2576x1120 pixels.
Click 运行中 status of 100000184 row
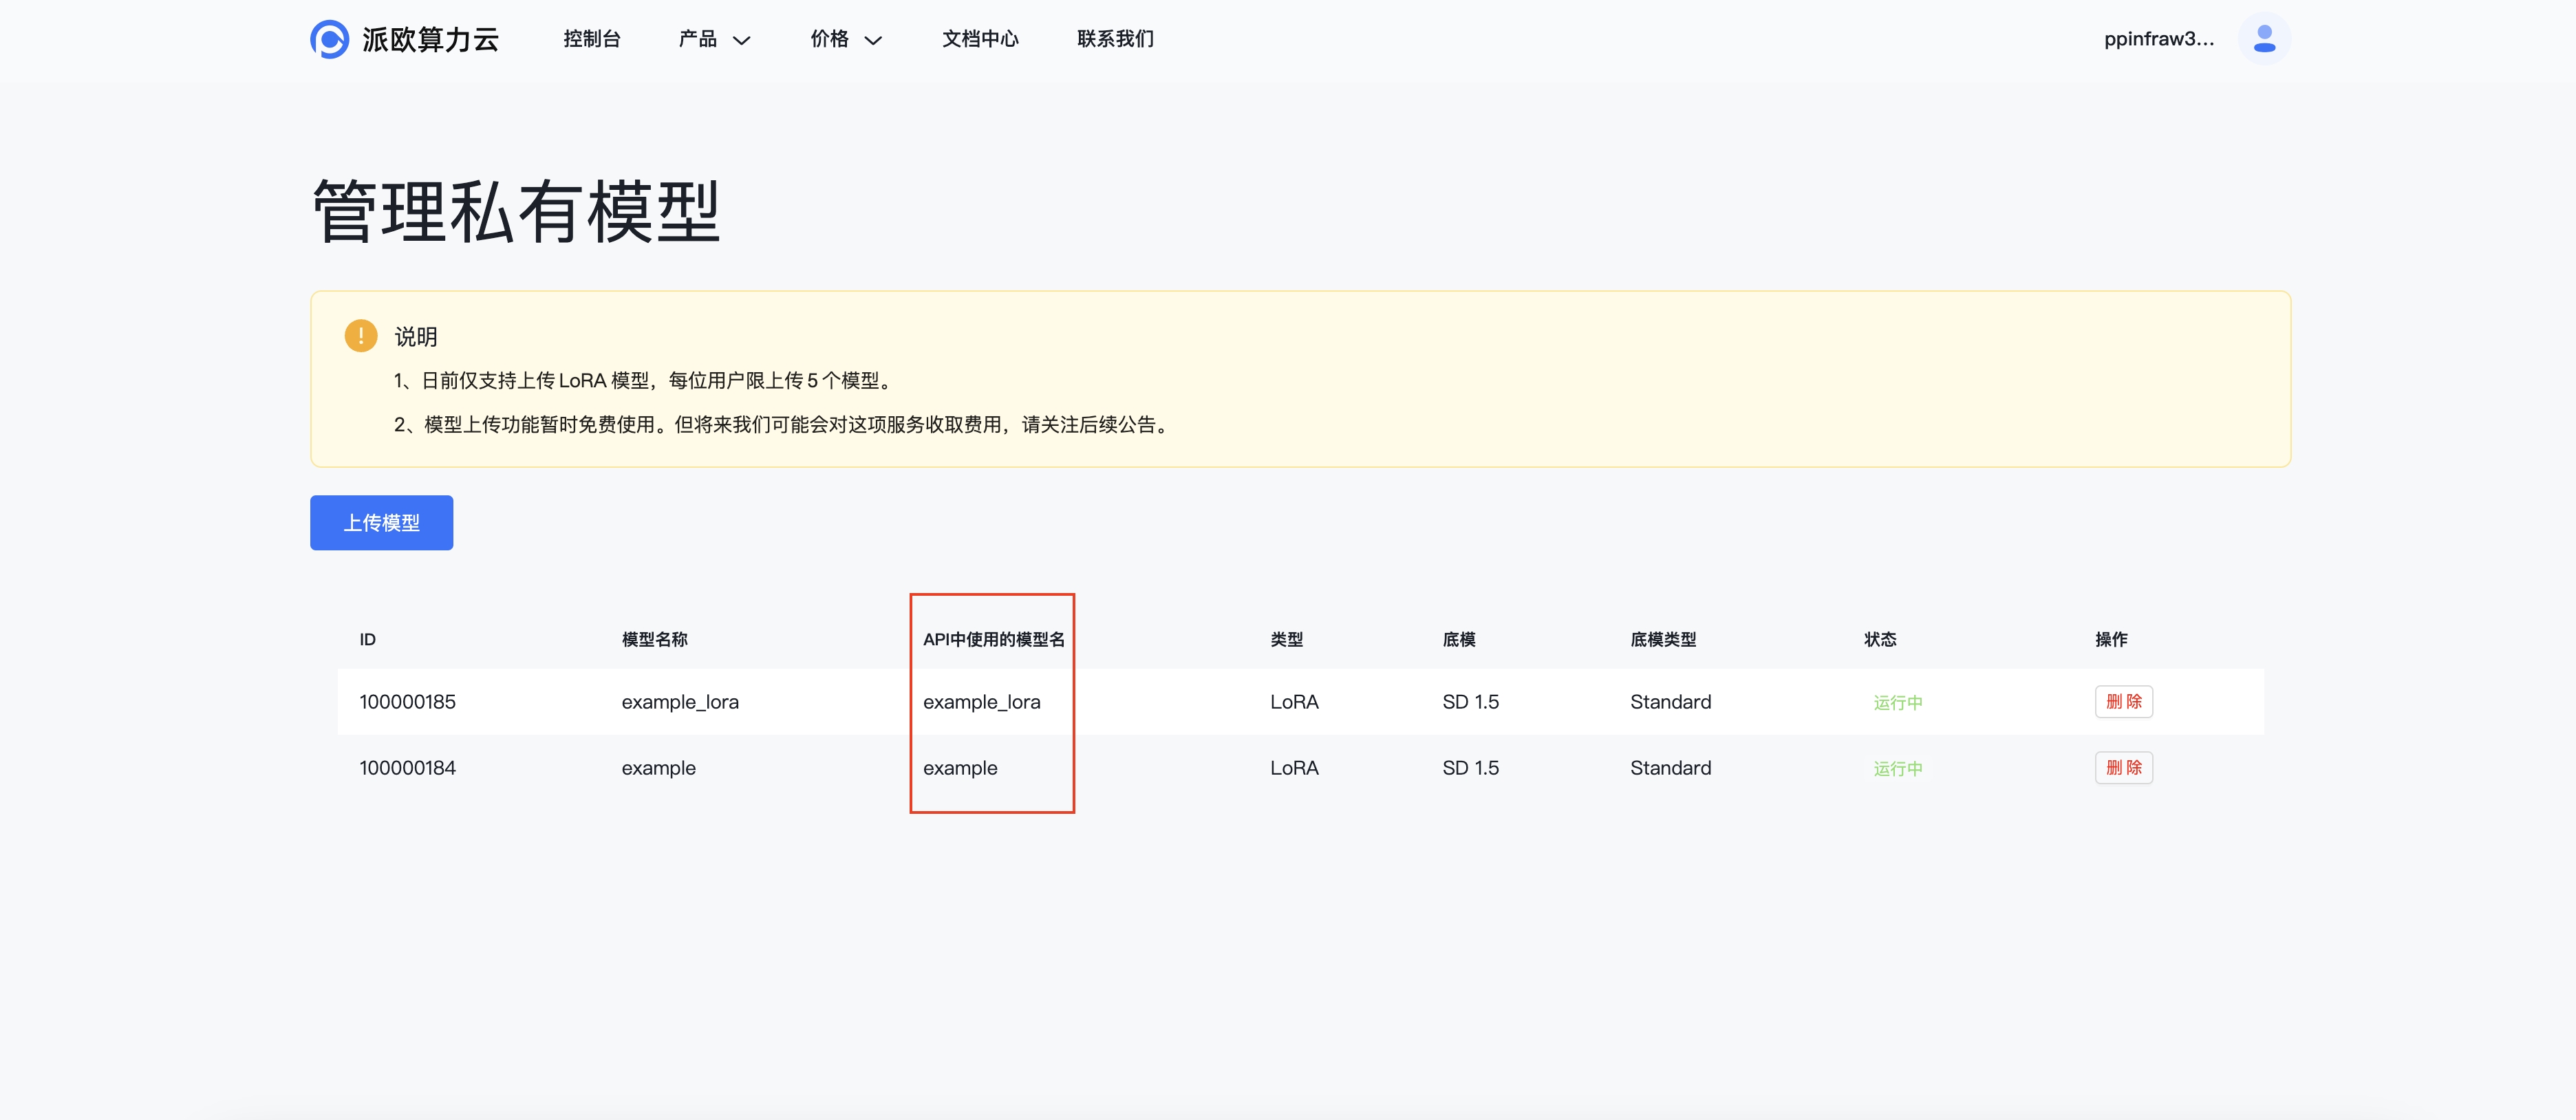pos(1897,768)
